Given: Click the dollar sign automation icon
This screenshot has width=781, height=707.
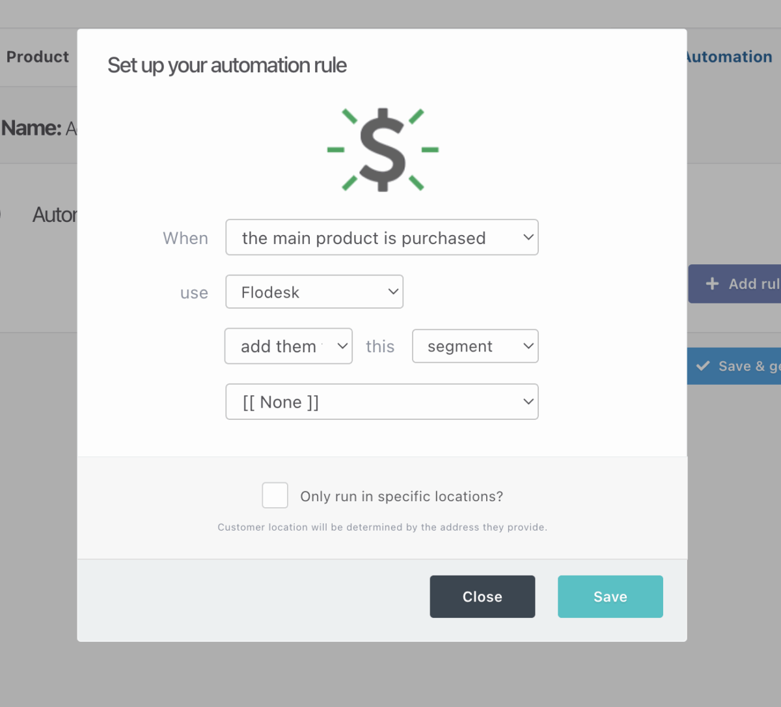Looking at the screenshot, I should [383, 150].
